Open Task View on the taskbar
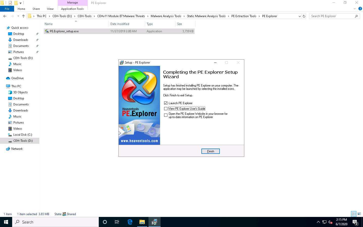This screenshot has width=363, height=227. click(117, 222)
